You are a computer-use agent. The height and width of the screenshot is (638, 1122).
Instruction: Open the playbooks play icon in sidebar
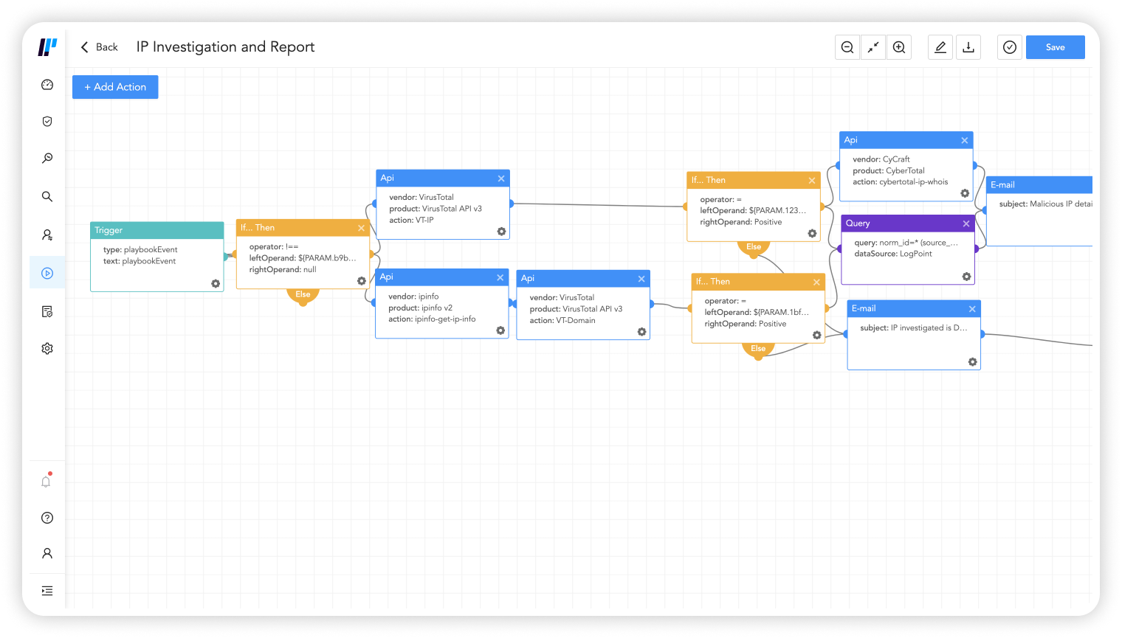coord(47,274)
